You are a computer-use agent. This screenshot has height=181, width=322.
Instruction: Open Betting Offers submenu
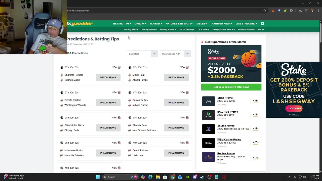149,29
